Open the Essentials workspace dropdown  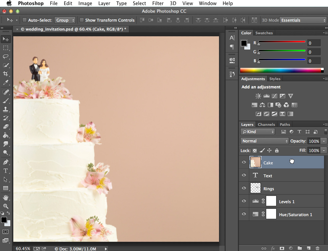pos(302,20)
